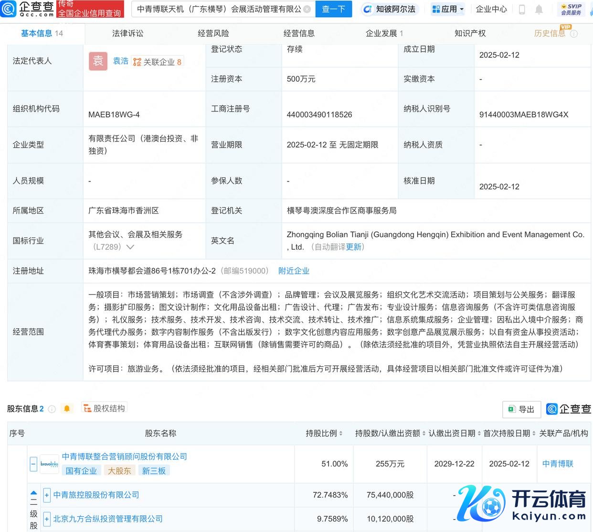Click the mobile phone icon in header

point(522,9)
